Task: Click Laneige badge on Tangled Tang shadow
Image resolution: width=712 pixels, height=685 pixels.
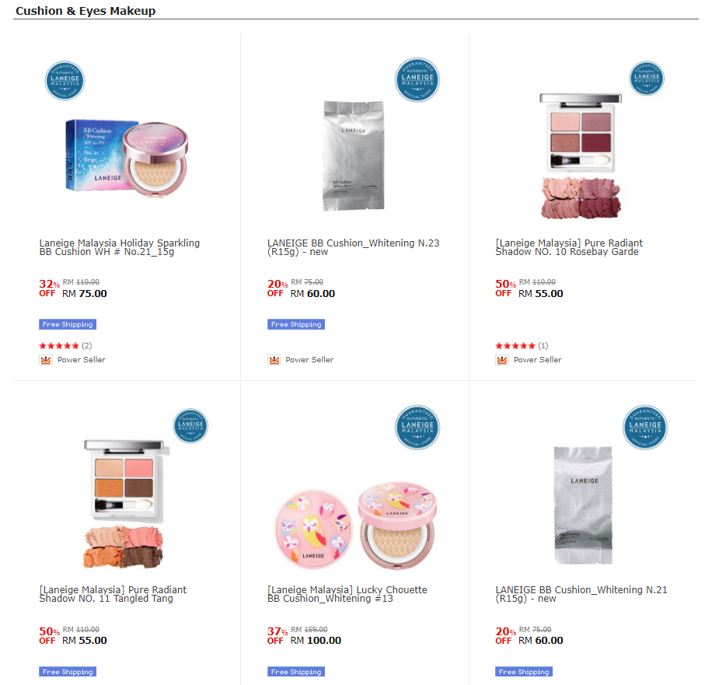Action: click(x=190, y=425)
